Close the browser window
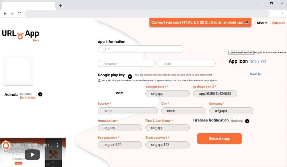 point(282,3)
